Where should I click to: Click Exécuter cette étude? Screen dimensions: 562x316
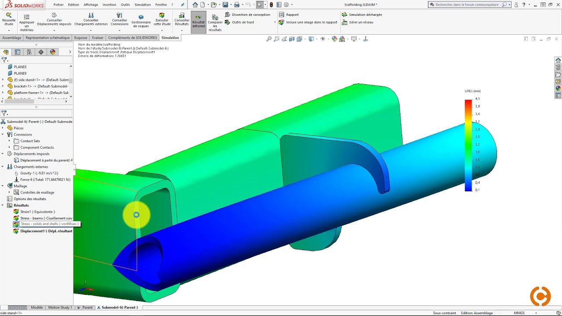(162, 20)
